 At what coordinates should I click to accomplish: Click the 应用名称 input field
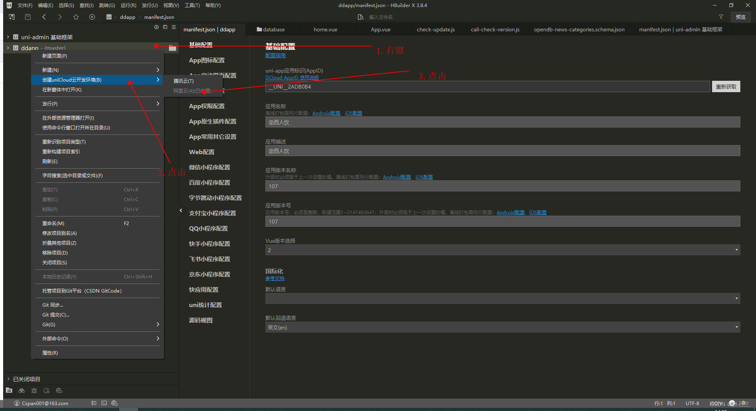[x=503, y=122]
